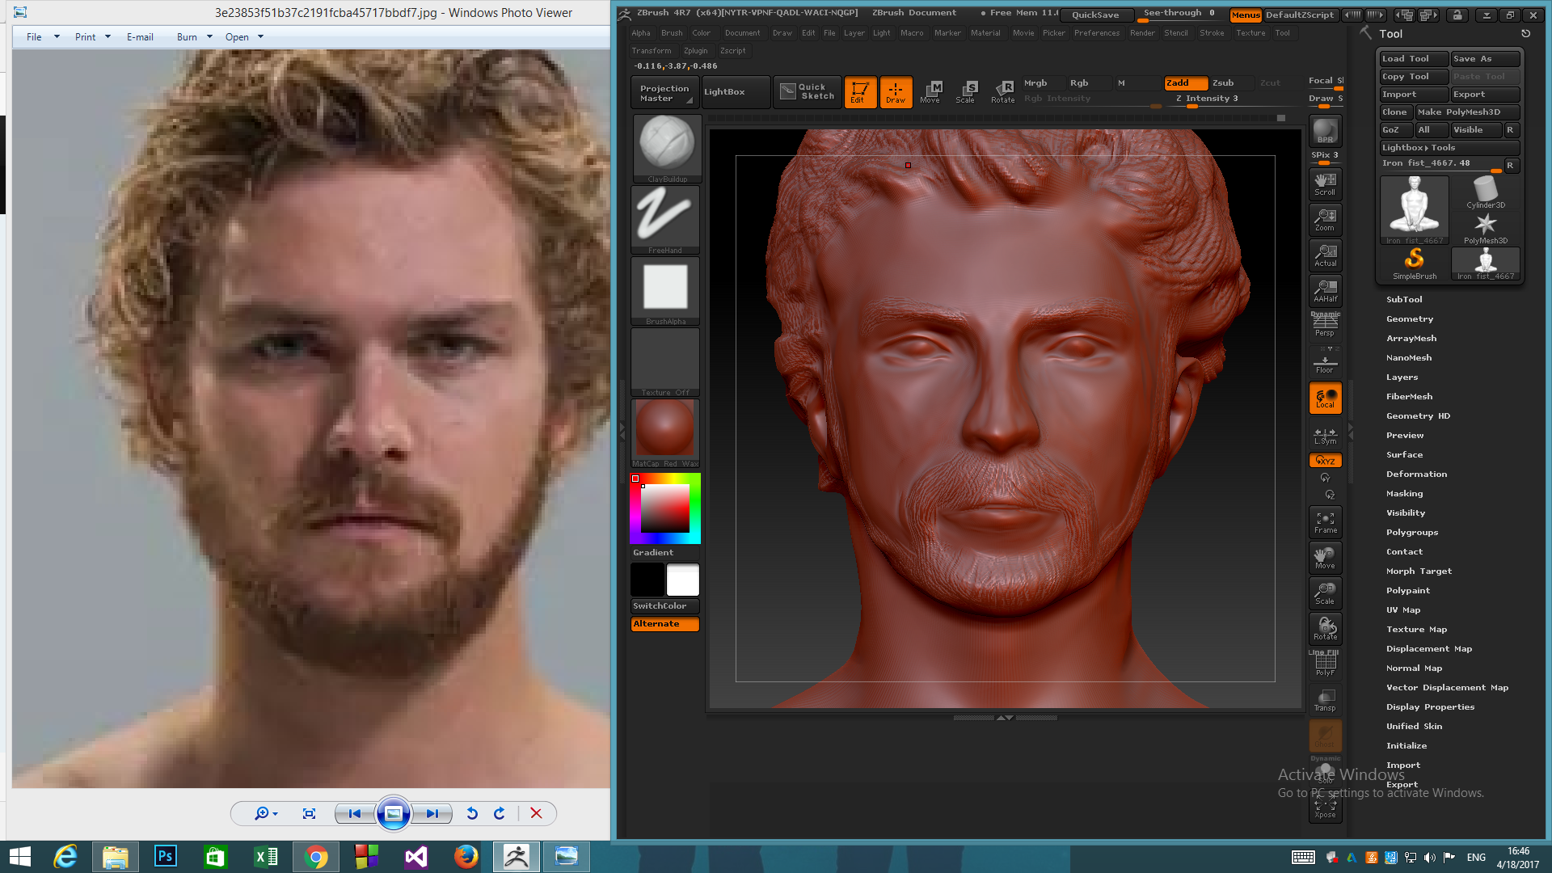Open the MatCap Red Wax material picker
Image resolution: width=1552 pixels, height=873 pixels.
665,433
